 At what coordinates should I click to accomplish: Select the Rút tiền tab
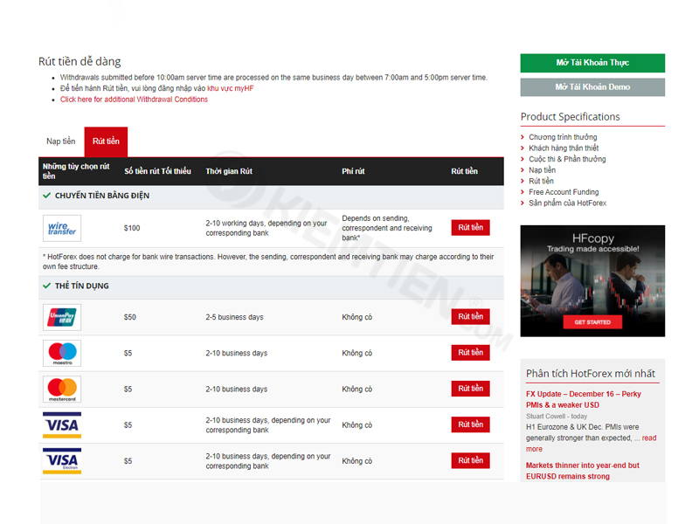106,141
